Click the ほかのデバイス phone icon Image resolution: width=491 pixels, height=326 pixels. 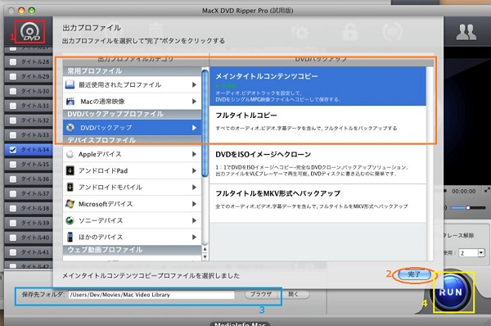click(x=70, y=237)
